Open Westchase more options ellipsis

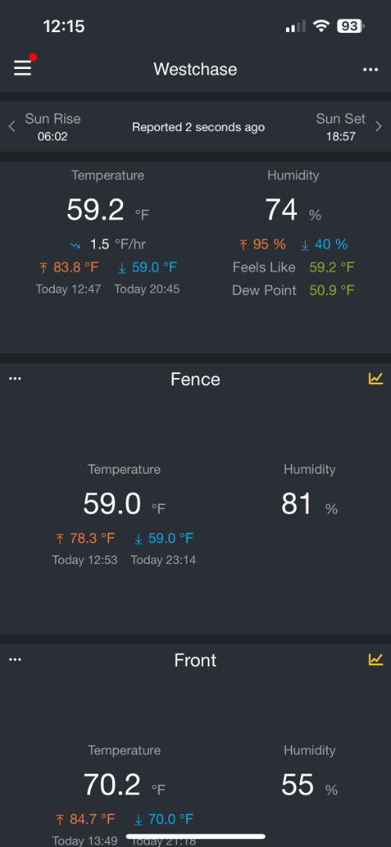tap(371, 70)
